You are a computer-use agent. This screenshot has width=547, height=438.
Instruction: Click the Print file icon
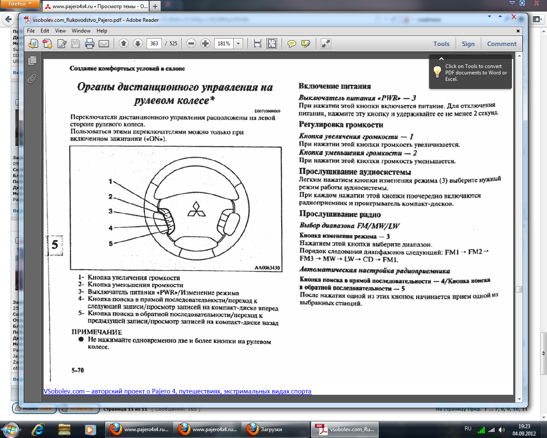click(x=89, y=44)
